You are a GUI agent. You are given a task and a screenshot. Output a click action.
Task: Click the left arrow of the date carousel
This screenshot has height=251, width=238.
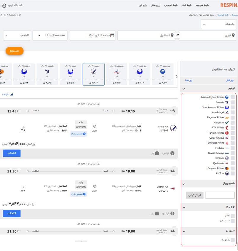[177, 76]
